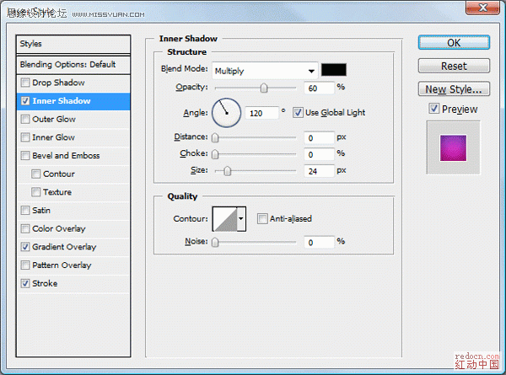
Task: Click the Size value field
Action: click(319, 171)
